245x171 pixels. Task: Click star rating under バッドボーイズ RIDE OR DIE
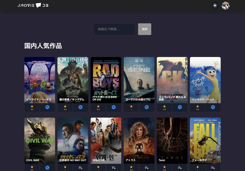pyautogui.click(x=98, y=108)
